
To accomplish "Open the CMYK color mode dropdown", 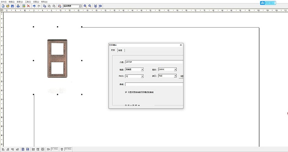I will (175, 69).
